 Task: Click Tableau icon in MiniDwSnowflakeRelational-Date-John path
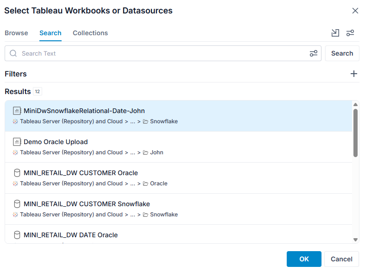coord(15,121)
